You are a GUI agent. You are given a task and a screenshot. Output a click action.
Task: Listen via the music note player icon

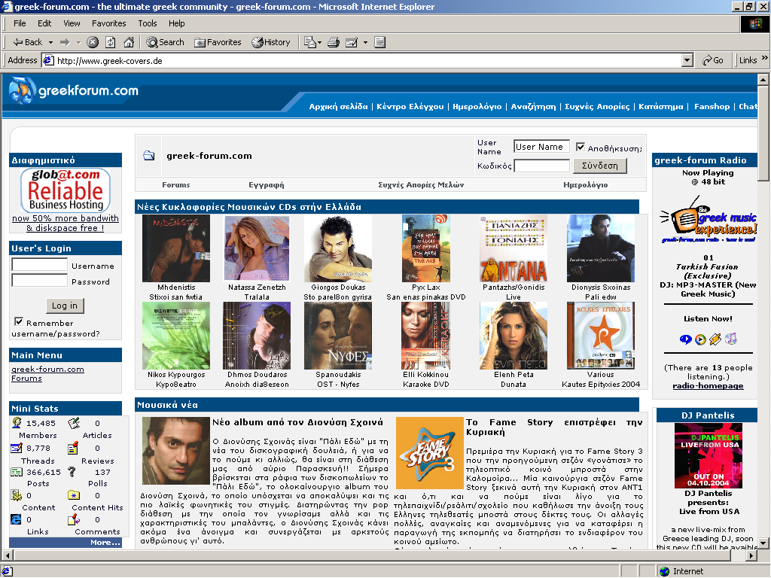730,339
